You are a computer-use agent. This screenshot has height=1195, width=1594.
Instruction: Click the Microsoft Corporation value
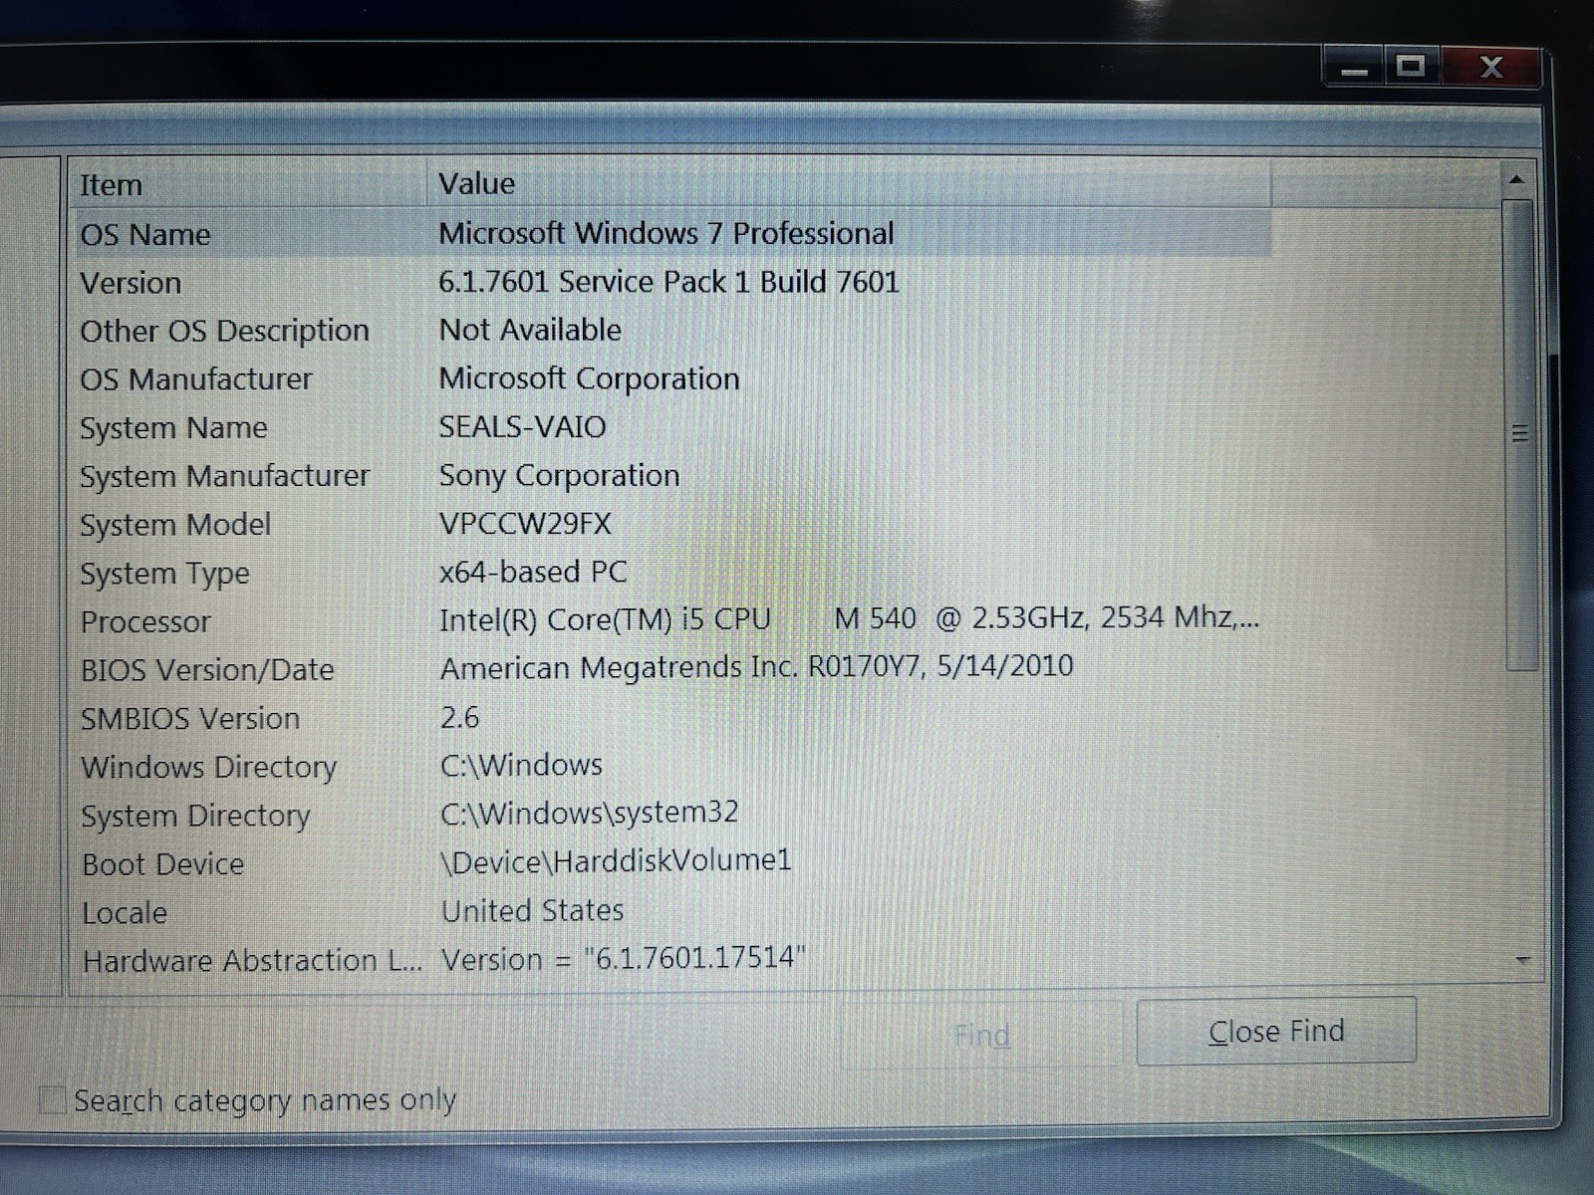click(589, 378)
